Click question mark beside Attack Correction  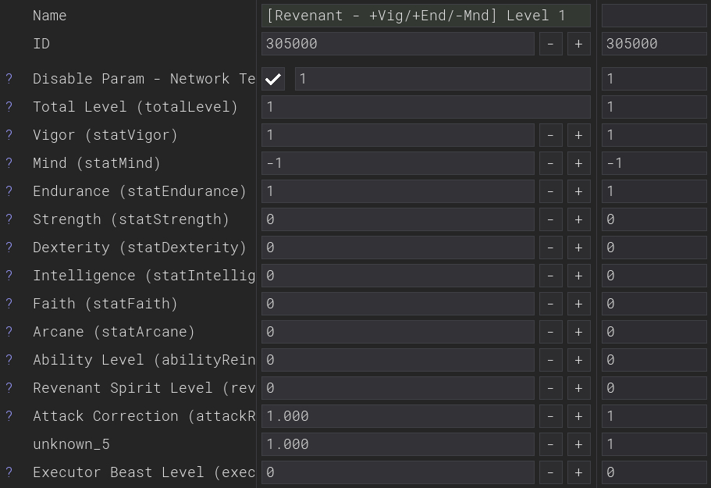coord(9,416)
